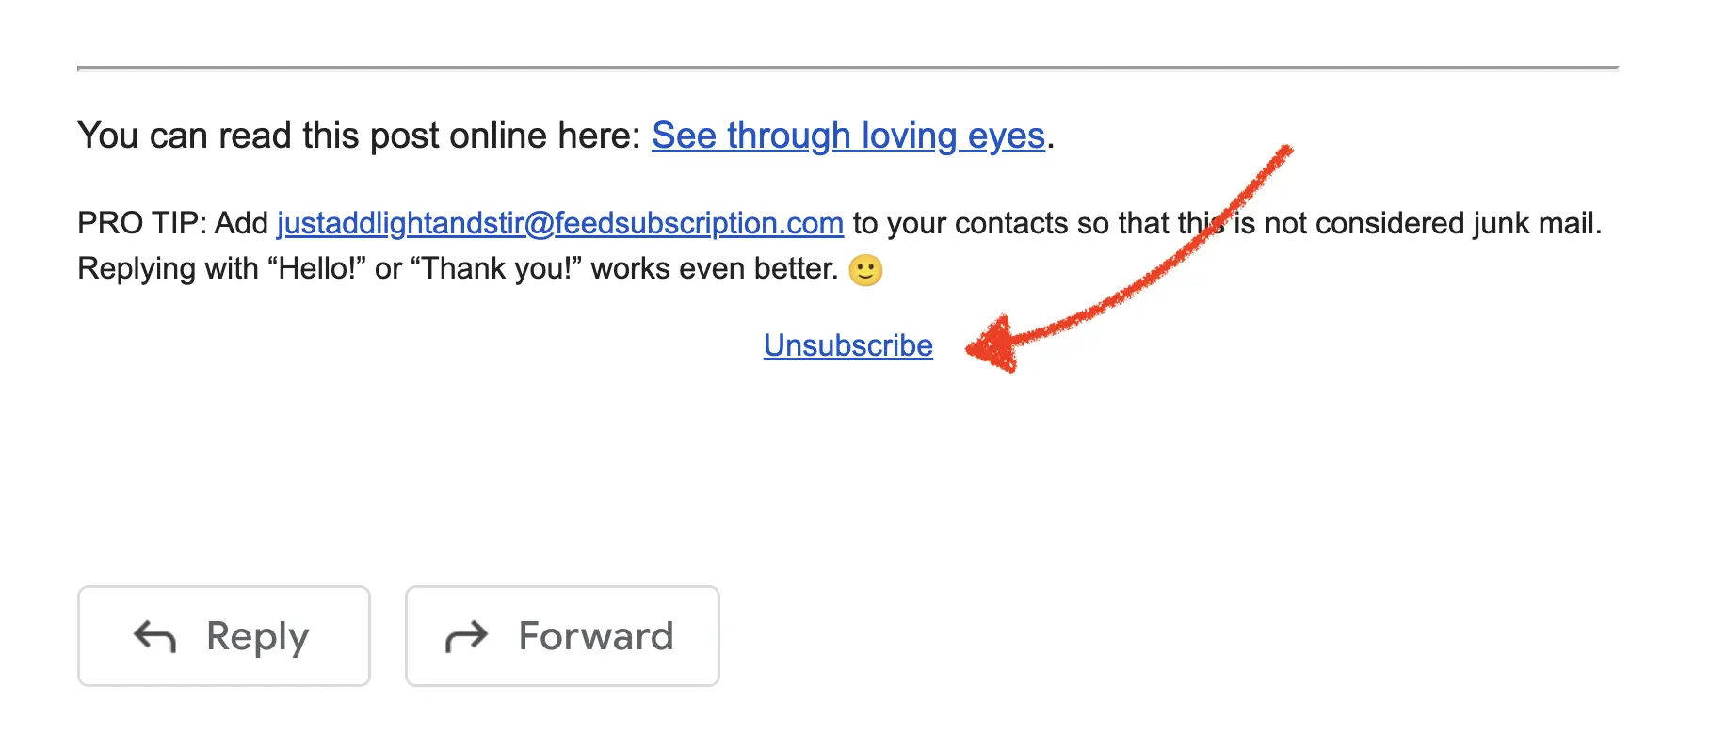Viewport: 1710px width, 751px height.
Task: Click the "PRO TIP: Add" text
Action: click(x=172, y=223)
